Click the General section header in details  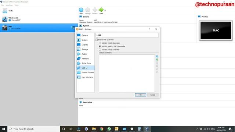click(86, 17)
